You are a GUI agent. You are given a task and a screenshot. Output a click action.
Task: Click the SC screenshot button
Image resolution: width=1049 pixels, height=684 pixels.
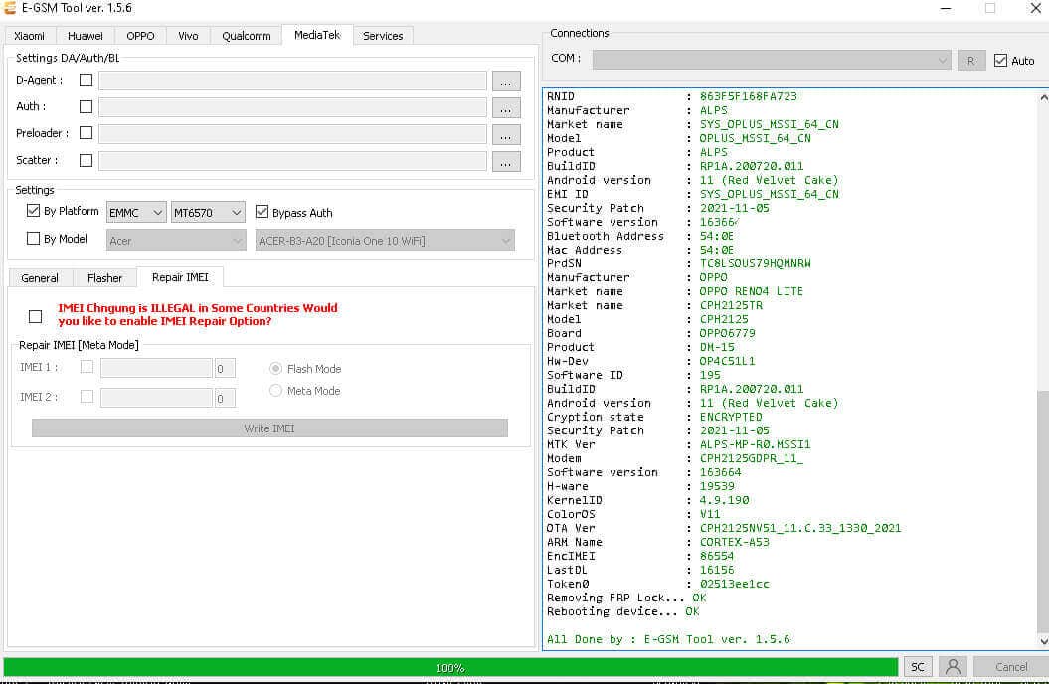click(x=917, y=667)
